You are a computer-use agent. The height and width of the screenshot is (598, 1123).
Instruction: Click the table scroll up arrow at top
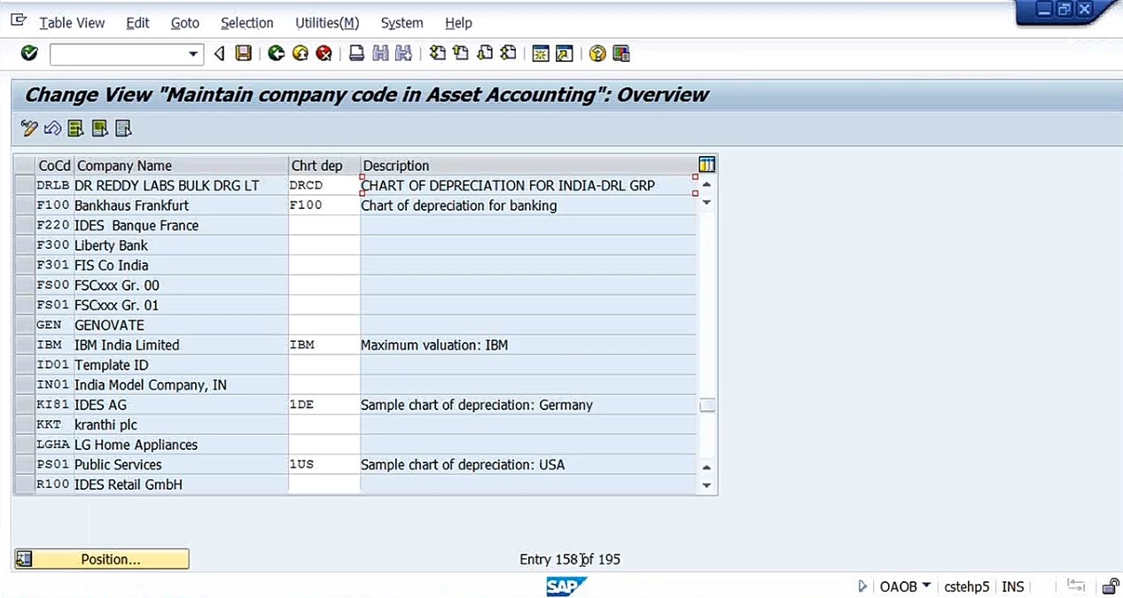click(706, 184)
